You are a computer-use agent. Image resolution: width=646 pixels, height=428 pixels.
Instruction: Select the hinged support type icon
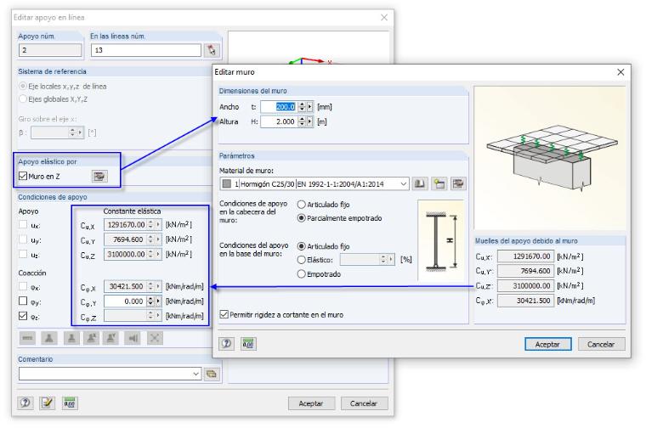click(49, 338)
